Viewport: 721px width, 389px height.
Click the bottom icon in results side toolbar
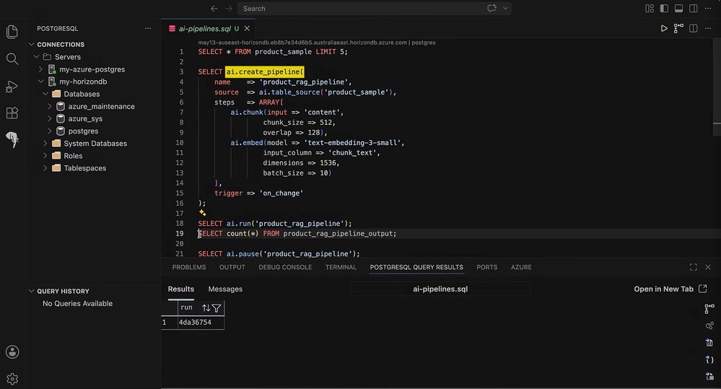(x=709, y=377)
